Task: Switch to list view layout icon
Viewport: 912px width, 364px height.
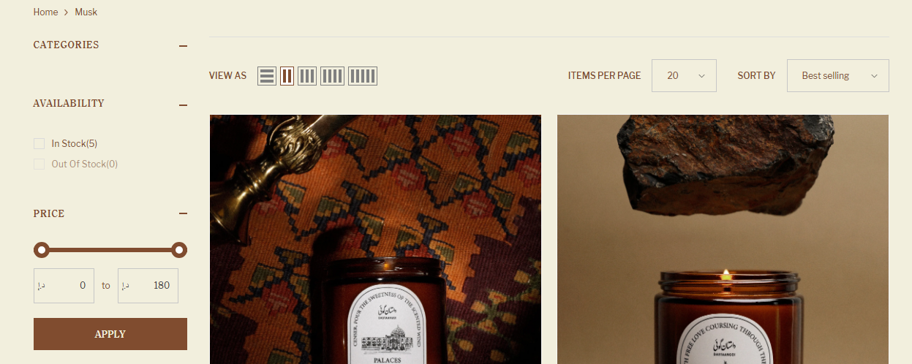Action: [x=267, y=76]
